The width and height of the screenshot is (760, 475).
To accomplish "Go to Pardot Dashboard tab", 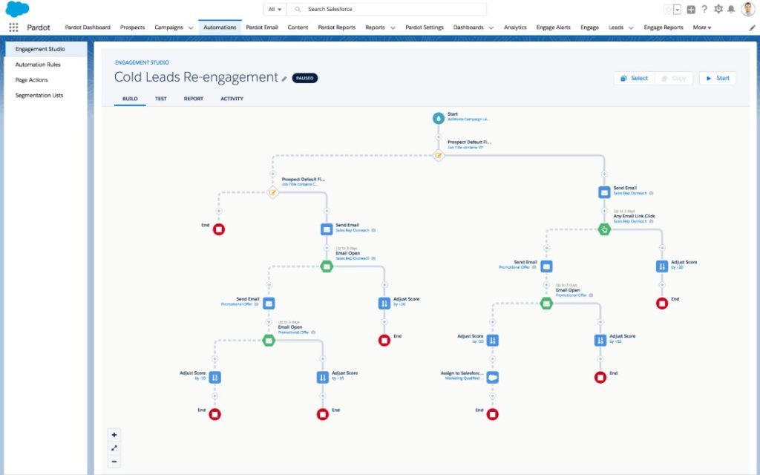I will [88, 27].
